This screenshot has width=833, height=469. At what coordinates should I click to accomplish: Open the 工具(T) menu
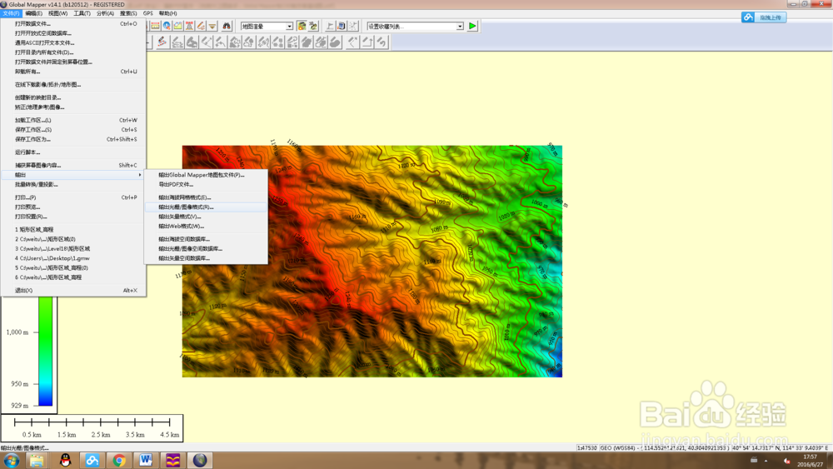coord(82,13)
